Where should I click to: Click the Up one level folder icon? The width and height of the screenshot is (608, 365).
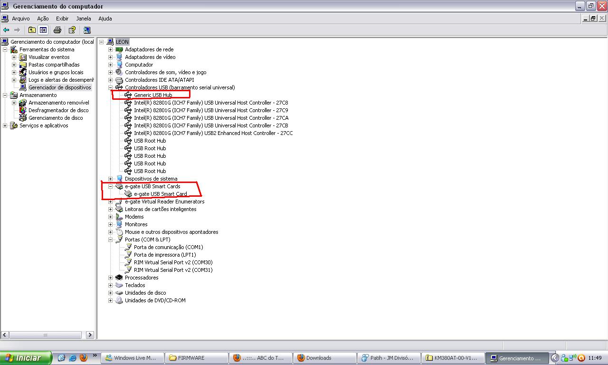click(x=32, y=30)
